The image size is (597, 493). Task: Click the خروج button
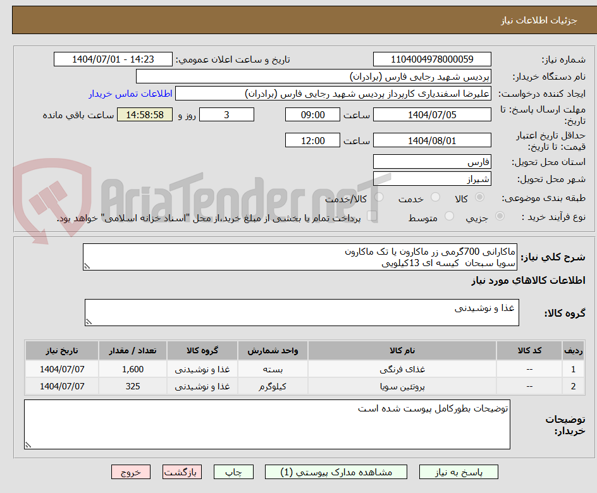pyautogui.click(x=131, y=472)
